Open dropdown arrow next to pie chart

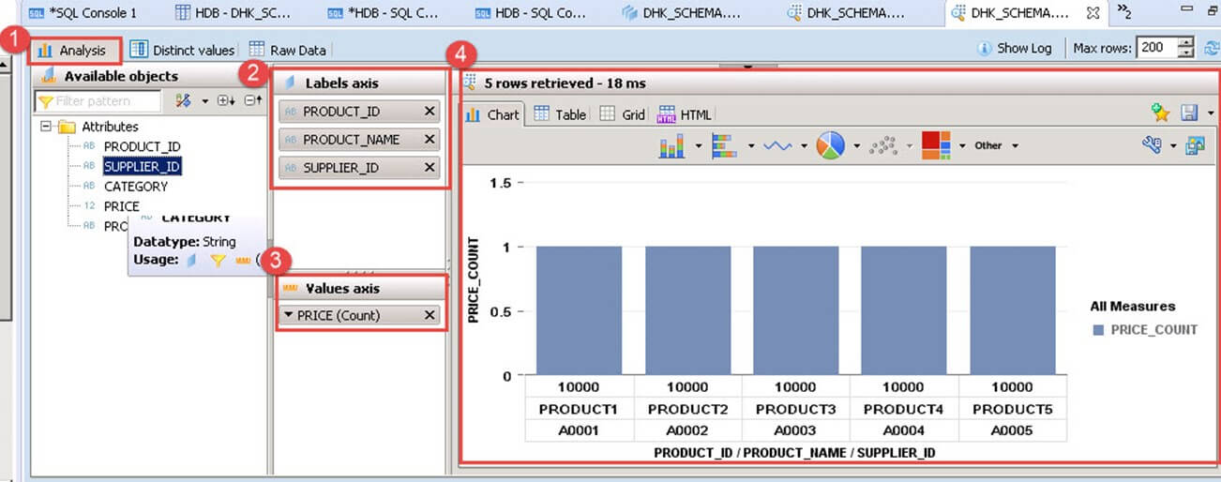pos(856,146)
